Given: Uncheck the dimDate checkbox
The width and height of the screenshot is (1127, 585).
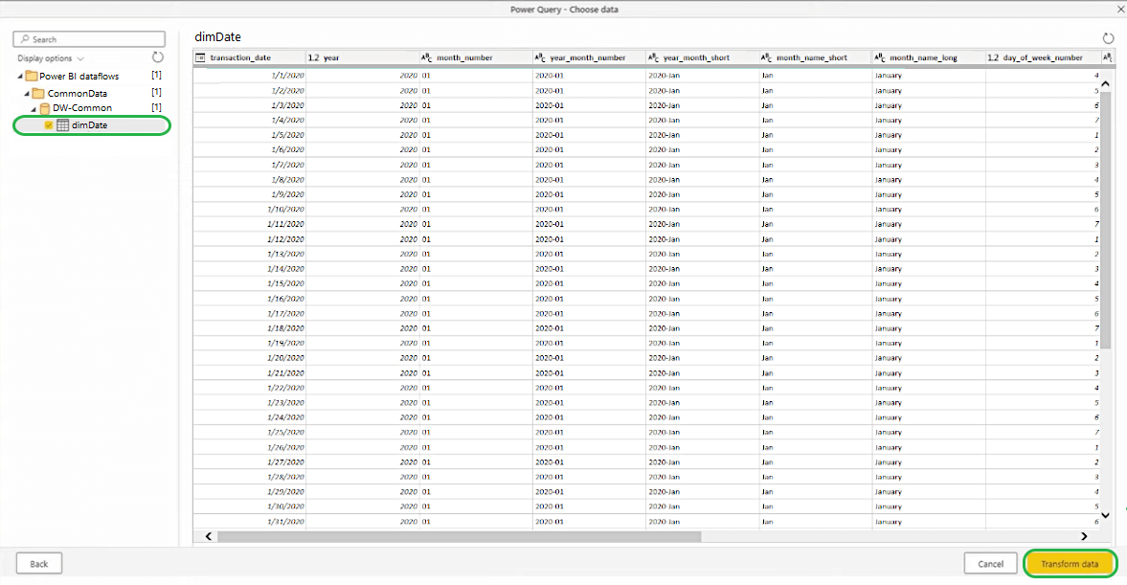Looking at the screenshot, I should tap(49, 124).
